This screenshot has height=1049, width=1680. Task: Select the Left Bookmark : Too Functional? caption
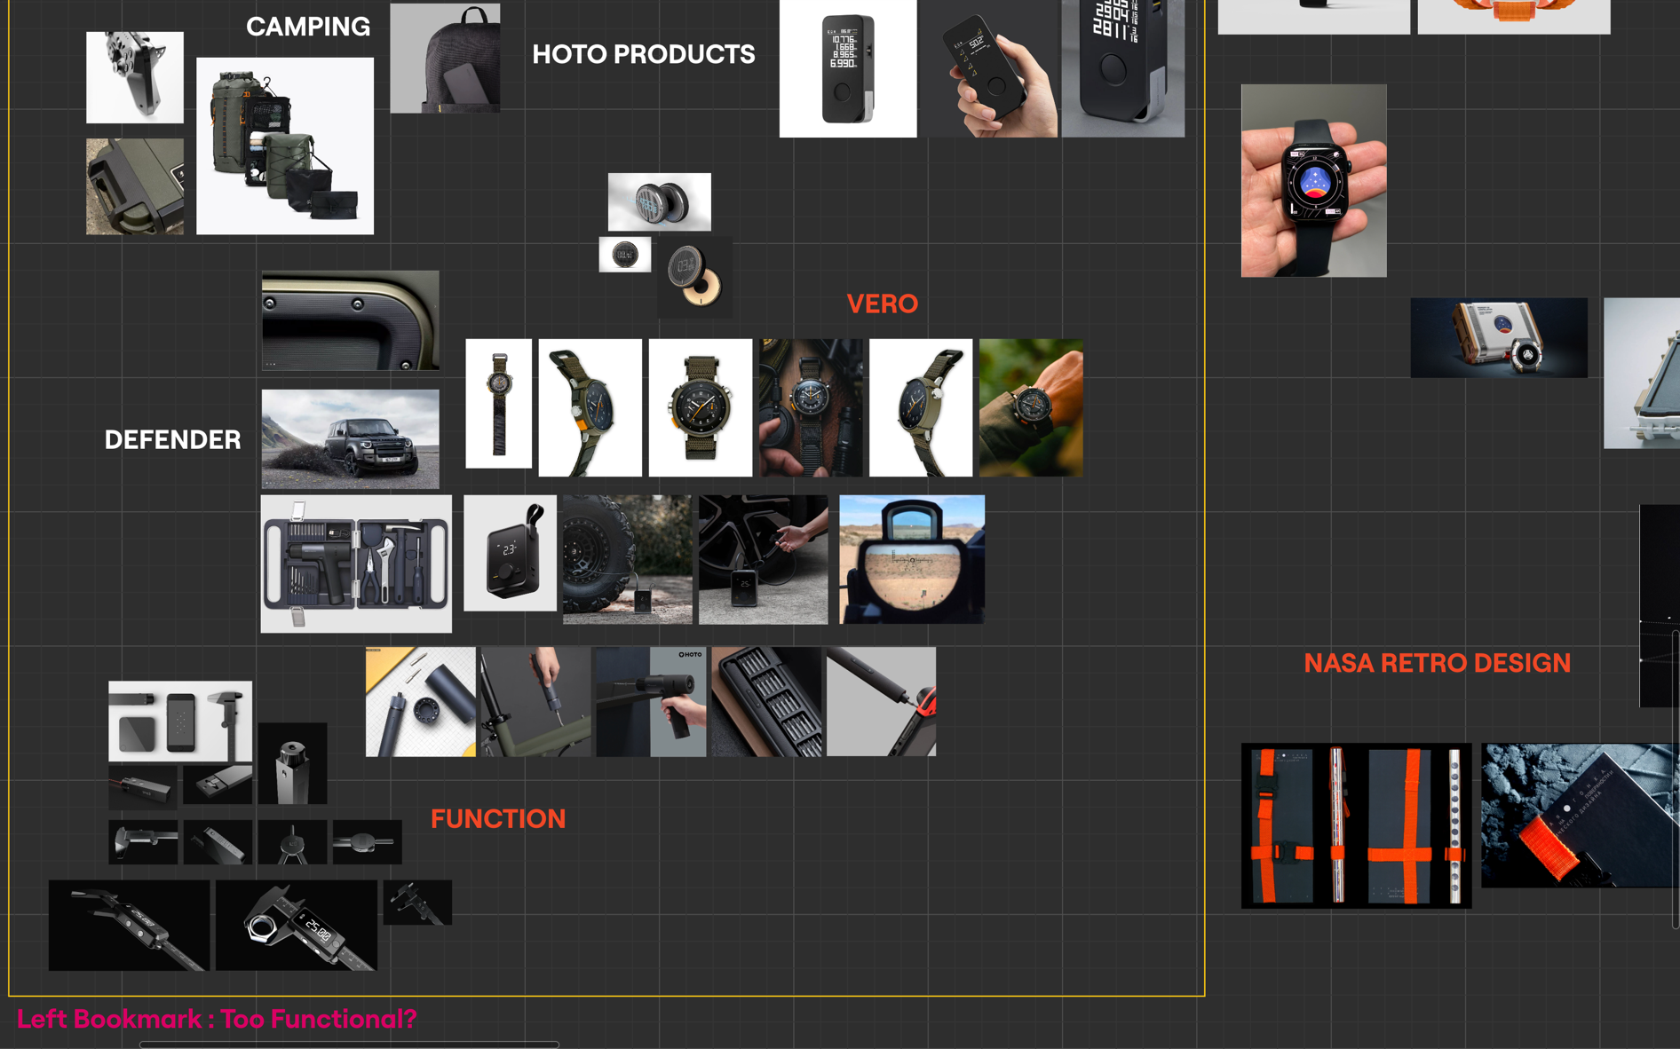pos(217,1019)
